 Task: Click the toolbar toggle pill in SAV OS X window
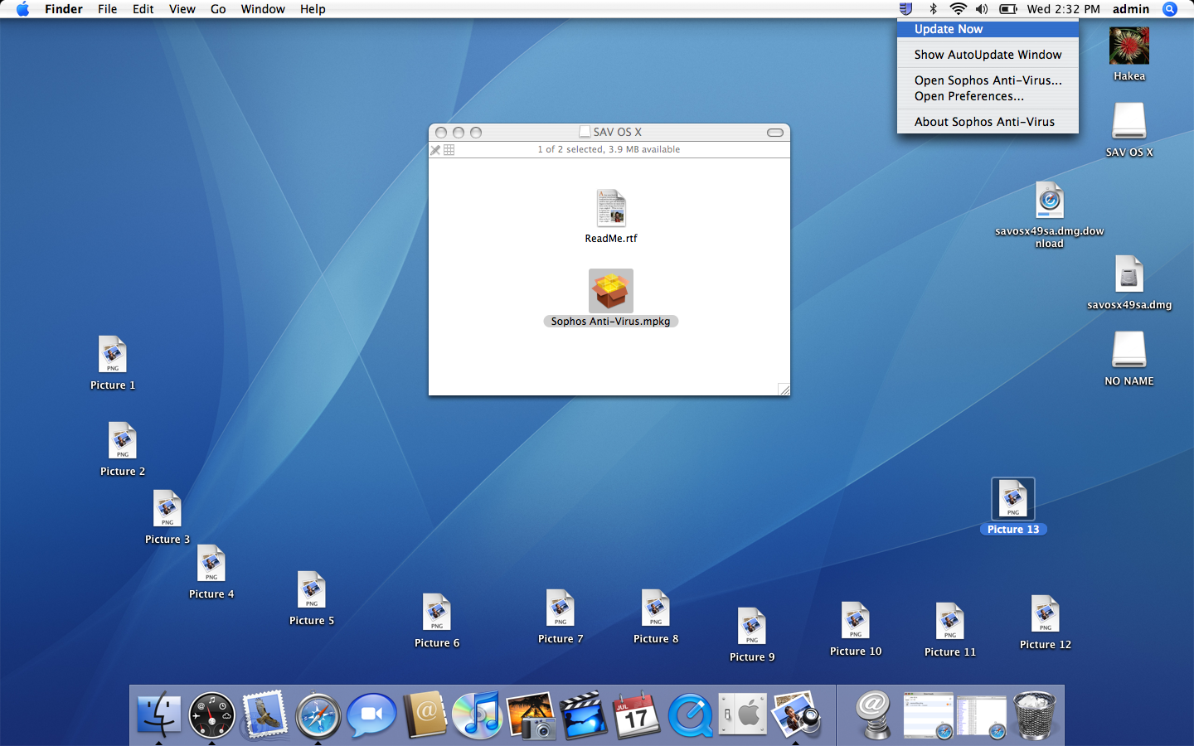pyautogui.click(x=775, y=133)
